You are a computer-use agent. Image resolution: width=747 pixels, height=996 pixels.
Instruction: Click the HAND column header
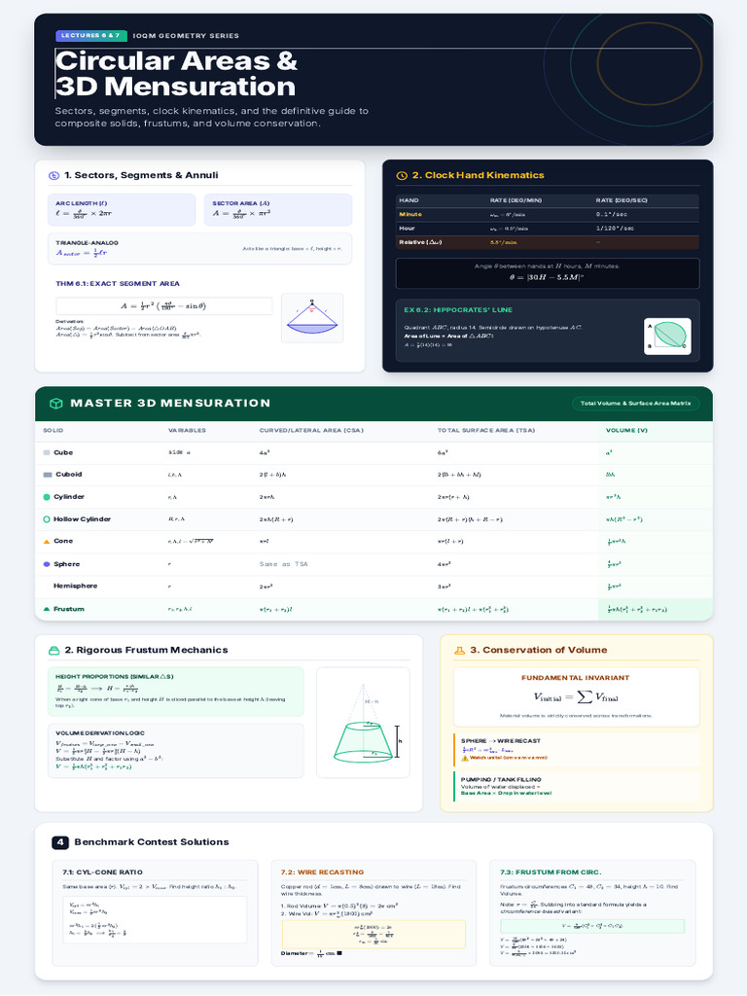[409, 200]
